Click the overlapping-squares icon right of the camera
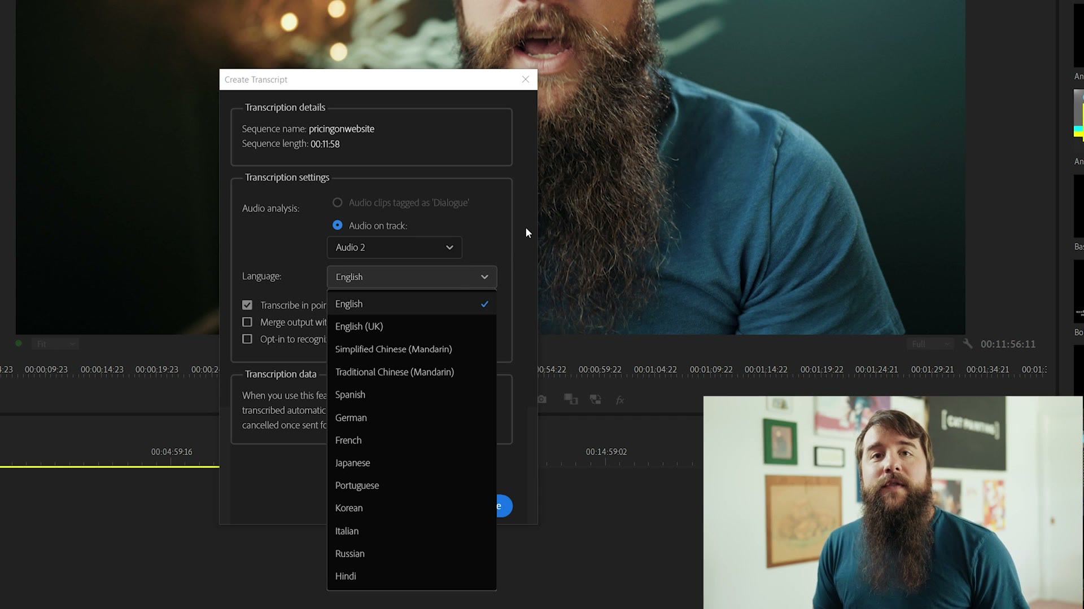Image resolution: width=1084 pixels, height=609 pixels. click(x=571, y=399)
